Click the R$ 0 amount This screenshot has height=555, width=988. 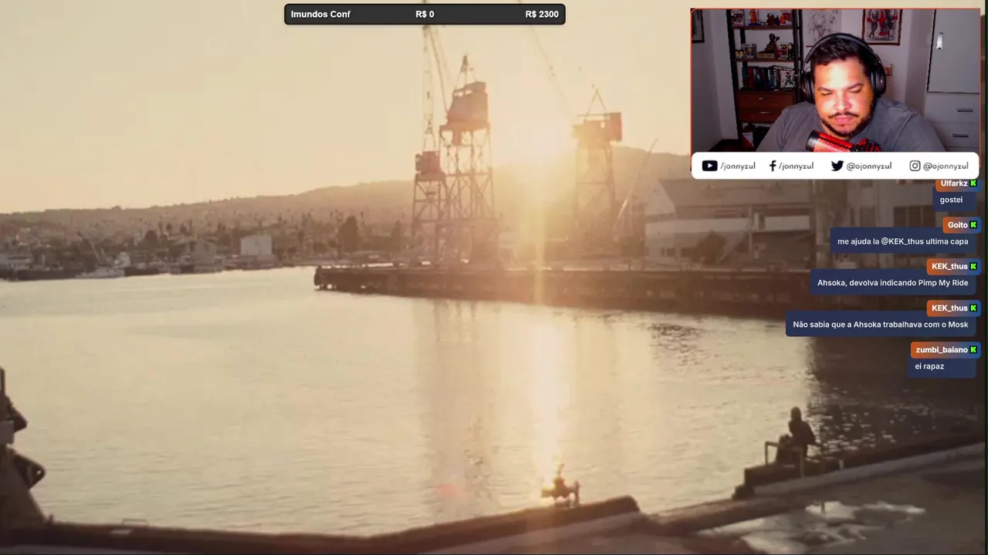click(425, 14)
